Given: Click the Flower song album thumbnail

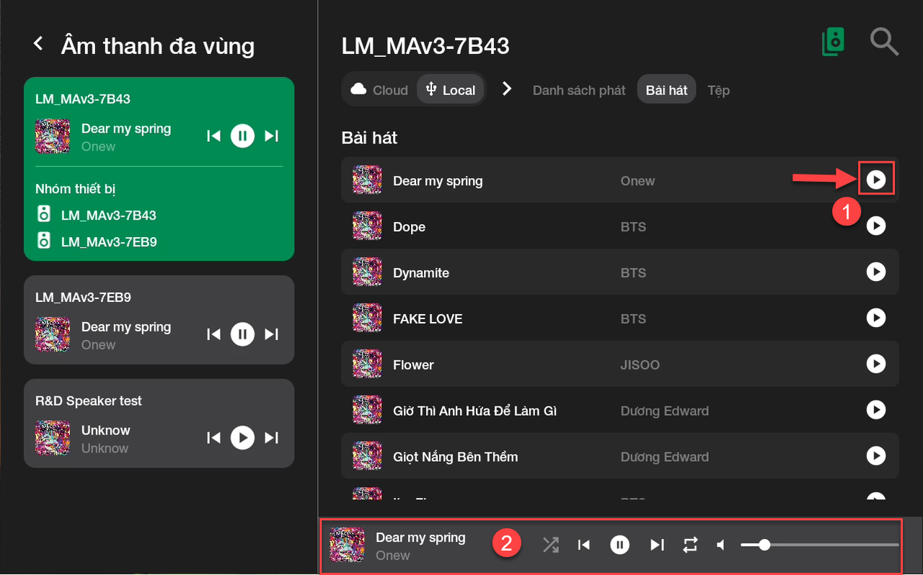Looking at the screenshot, I should (367, 365).
